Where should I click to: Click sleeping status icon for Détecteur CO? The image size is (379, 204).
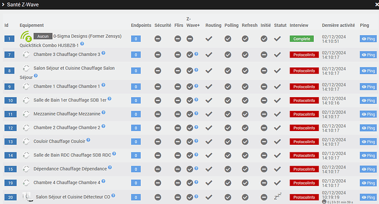pyautogui.click(x=277, y=196)
